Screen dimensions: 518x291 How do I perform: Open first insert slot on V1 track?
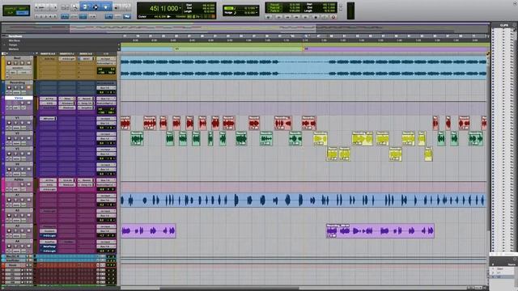click(x=49, y=119)
